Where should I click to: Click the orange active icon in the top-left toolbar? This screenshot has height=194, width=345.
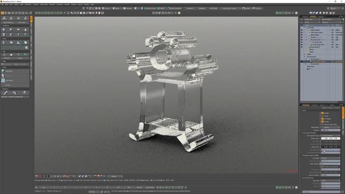coord(2,13)
